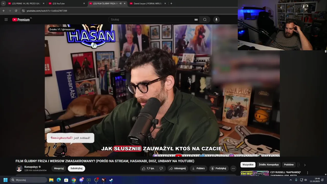The width and height of the screenshot is (327, 184).
Task: Show hidden system tray icons
Action: tap(290, 180)
